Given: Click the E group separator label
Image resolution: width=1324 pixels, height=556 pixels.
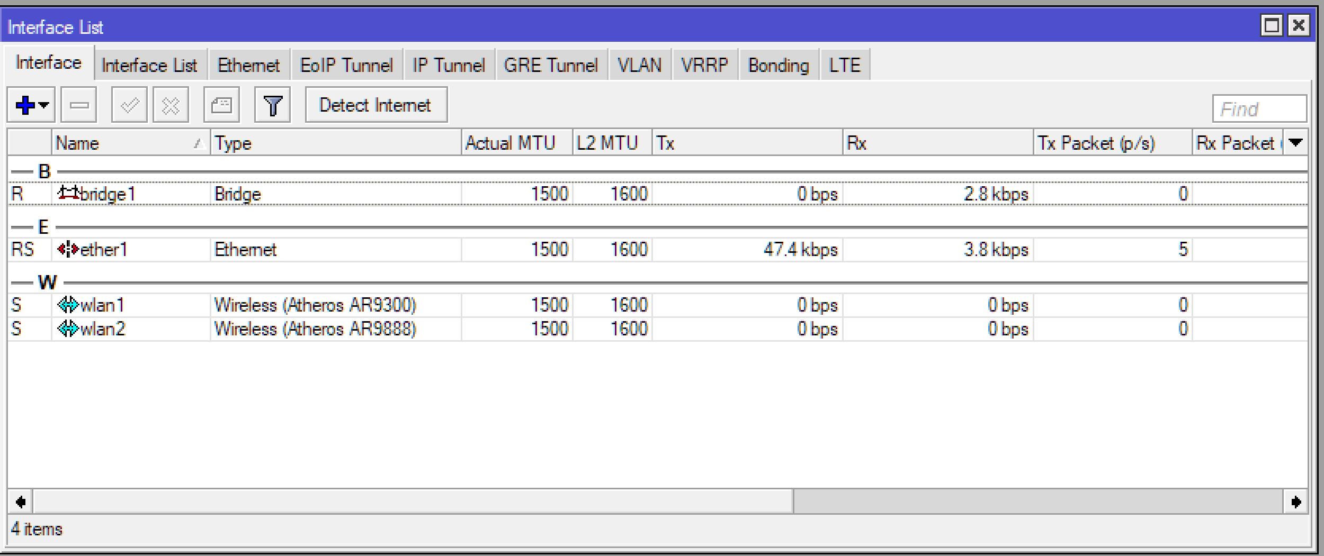Looking at the screenshot, I should point(43,227).
